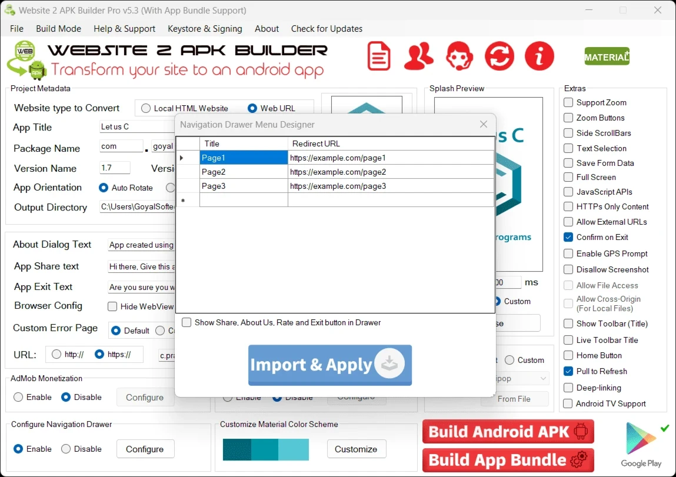This screenshot has width=676, height=477.
Task: Enable the Text Selection checkbox
Action: coord(568,148)
